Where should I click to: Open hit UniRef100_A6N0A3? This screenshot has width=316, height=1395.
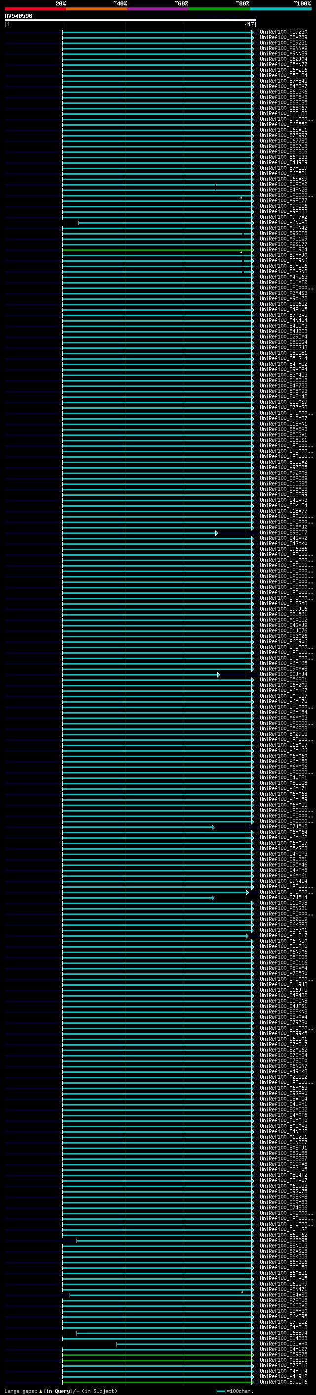pos(283,223)
